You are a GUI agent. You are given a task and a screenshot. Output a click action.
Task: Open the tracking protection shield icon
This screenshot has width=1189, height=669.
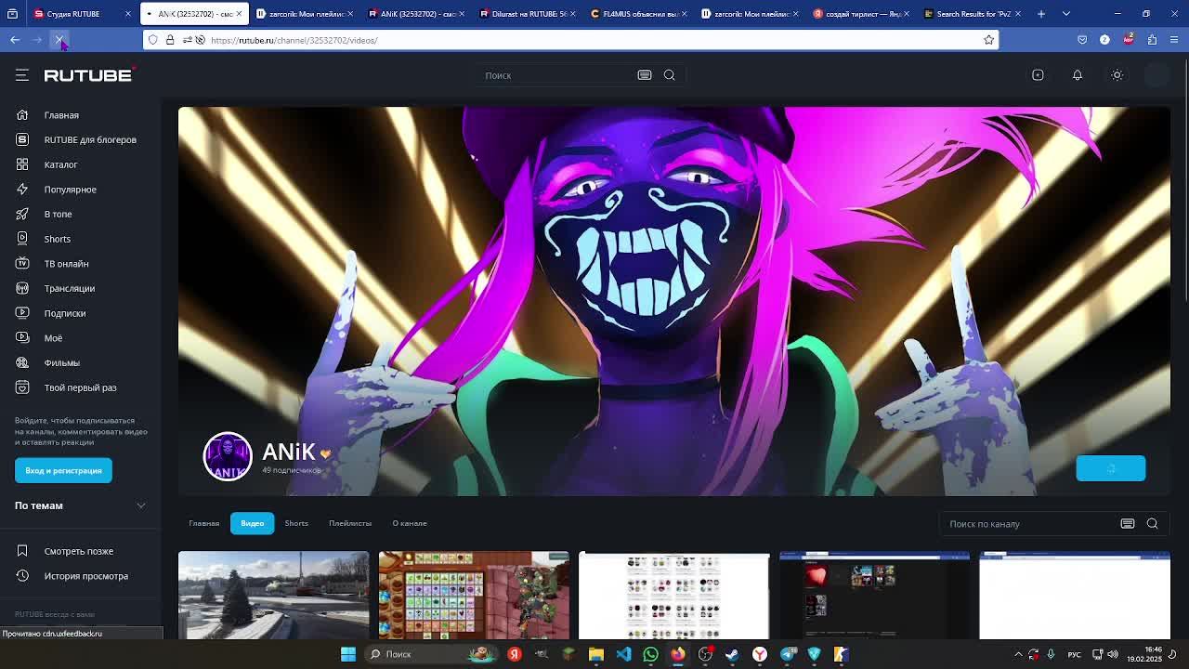(x=153, y=40)
